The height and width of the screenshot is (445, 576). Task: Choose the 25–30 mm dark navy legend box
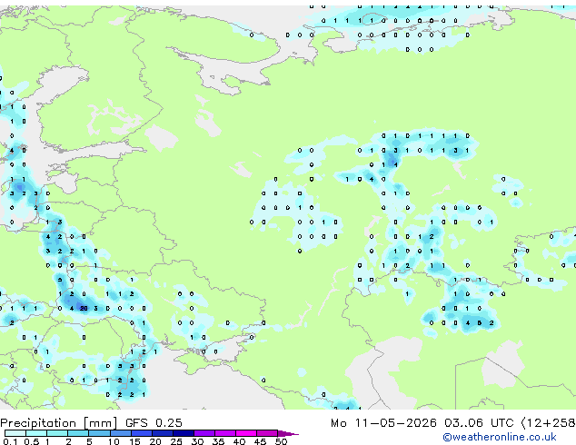point(183,433)
